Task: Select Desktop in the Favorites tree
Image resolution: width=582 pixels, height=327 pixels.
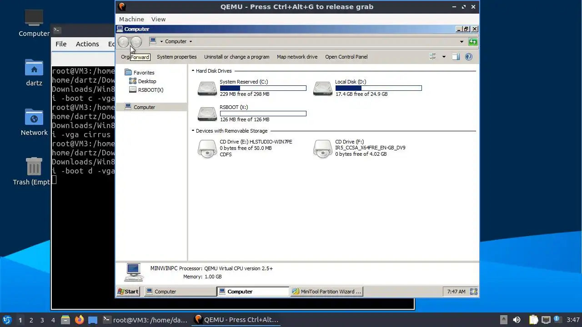Action: (x=143, y=81)
